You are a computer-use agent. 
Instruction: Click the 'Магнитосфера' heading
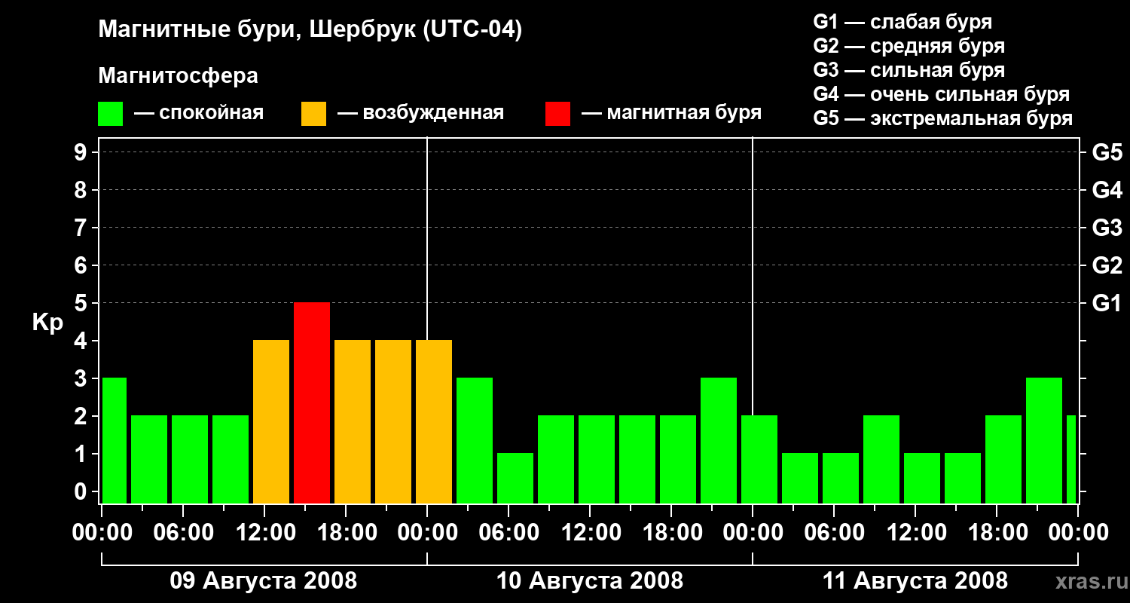(x=178, y=76)
